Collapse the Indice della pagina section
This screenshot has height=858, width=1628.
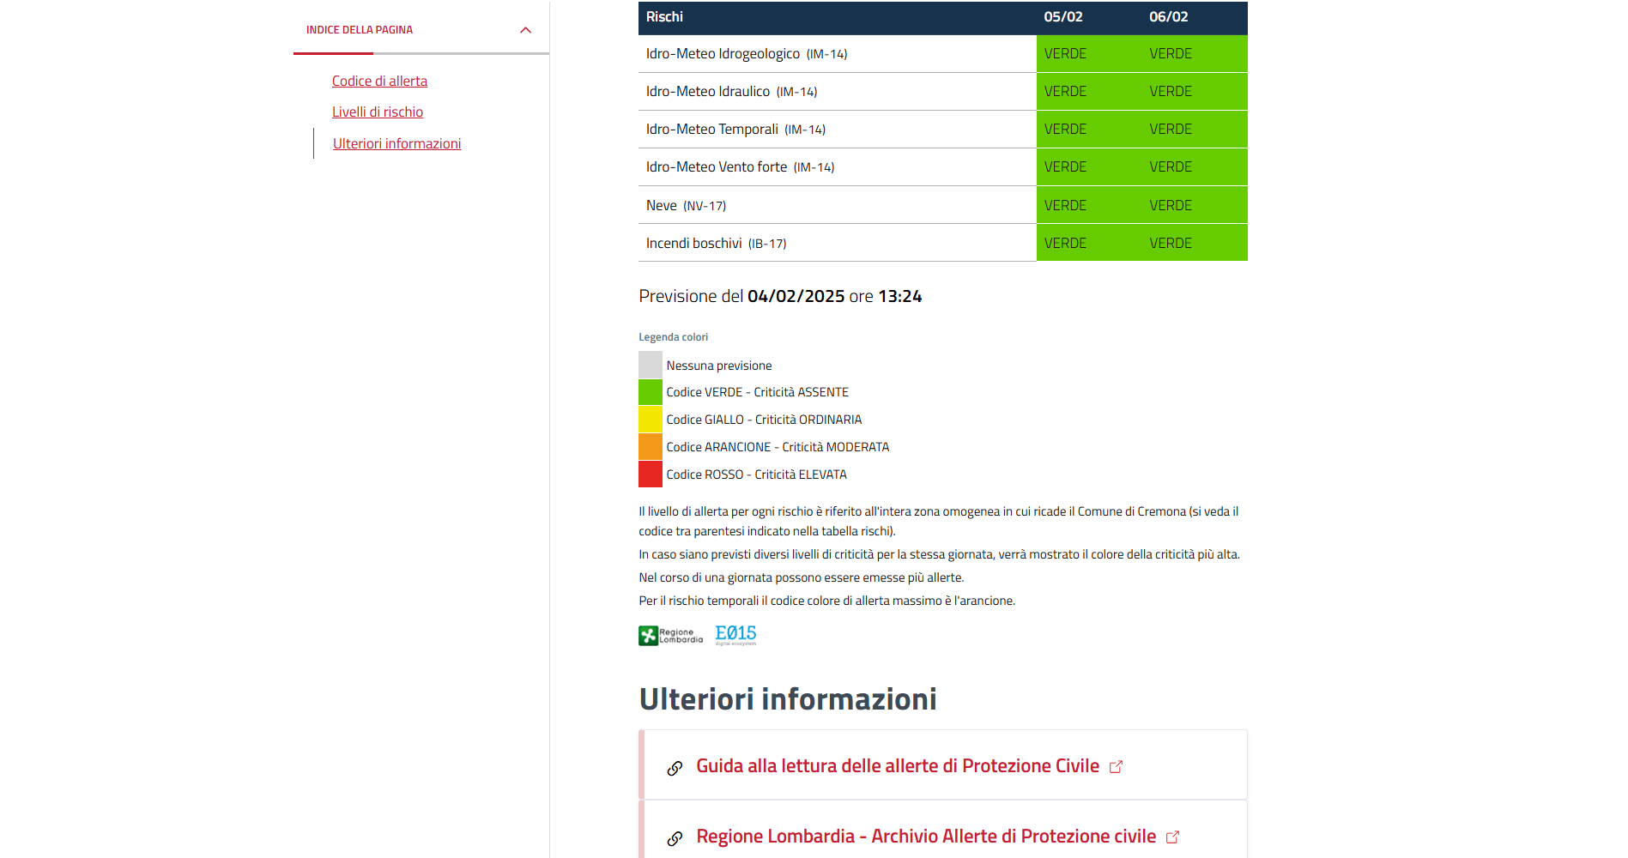coord(525,30)
